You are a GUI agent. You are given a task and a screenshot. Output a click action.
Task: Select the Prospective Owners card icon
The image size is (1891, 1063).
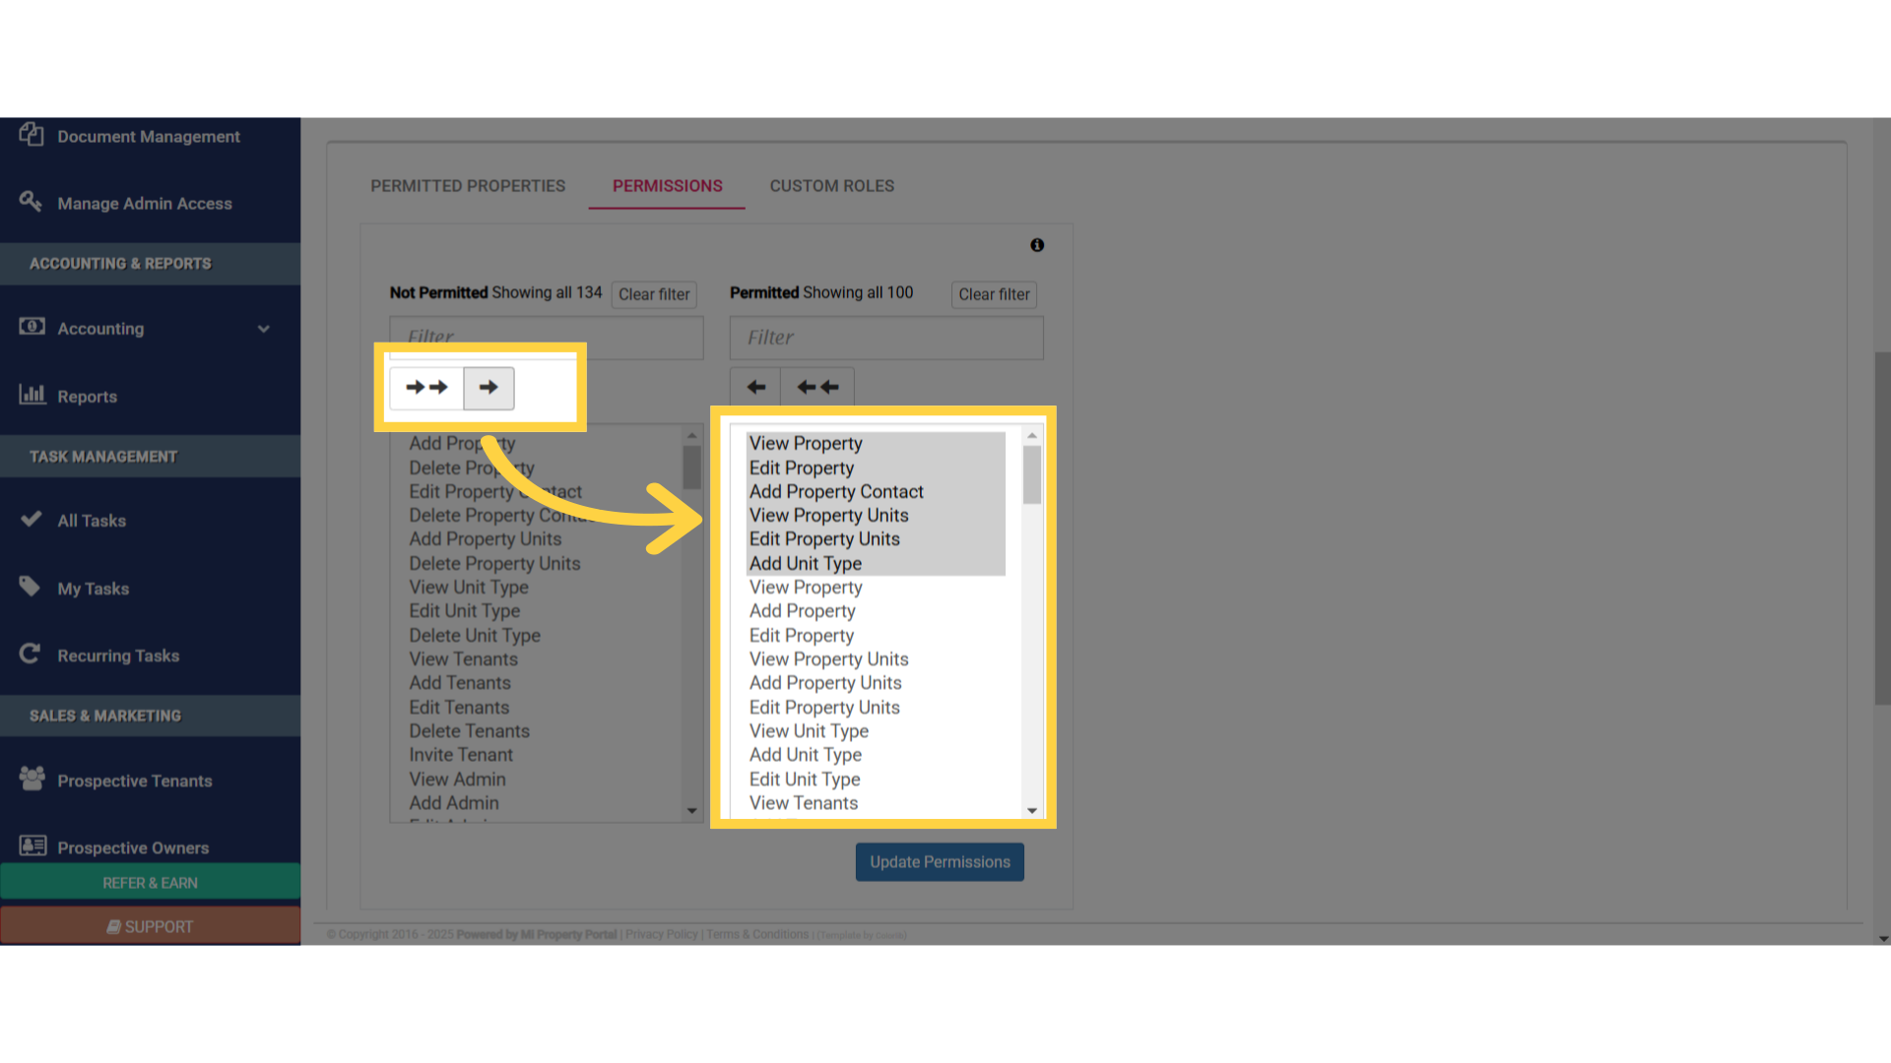click(x=33, y=845)
